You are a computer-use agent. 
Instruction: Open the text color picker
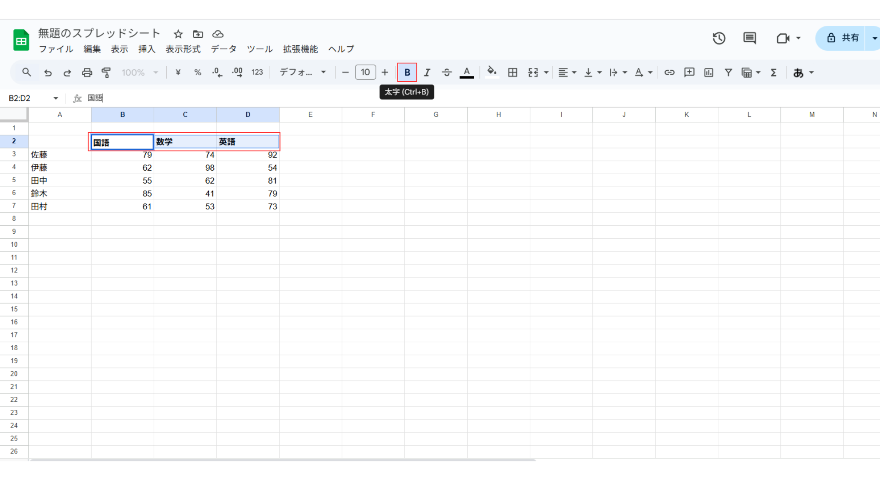coord(467,72)
